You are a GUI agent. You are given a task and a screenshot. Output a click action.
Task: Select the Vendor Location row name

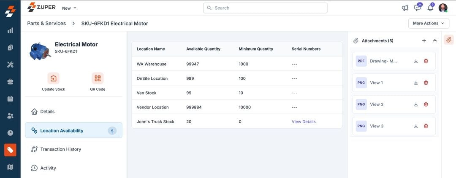153,107
